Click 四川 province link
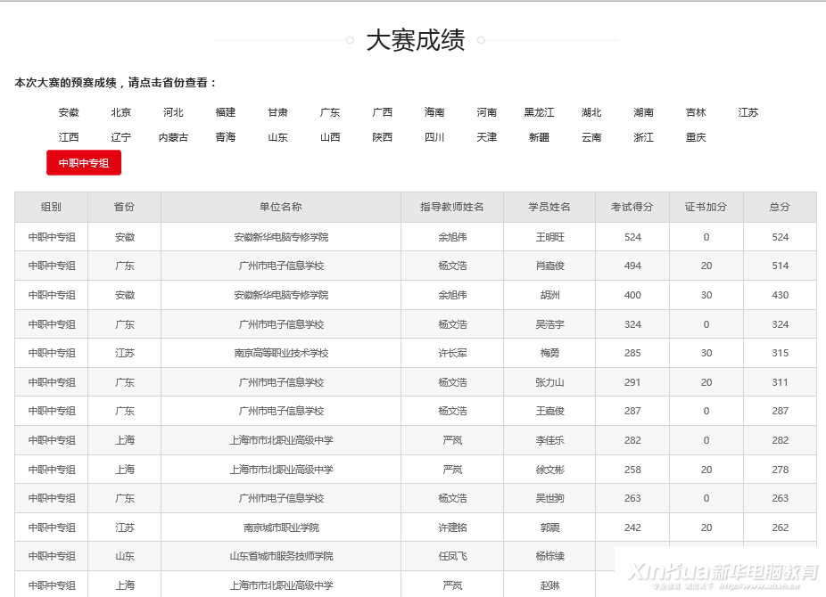This screenshot has height=597, width=826. pyautogui.click(x=434, y=137)
